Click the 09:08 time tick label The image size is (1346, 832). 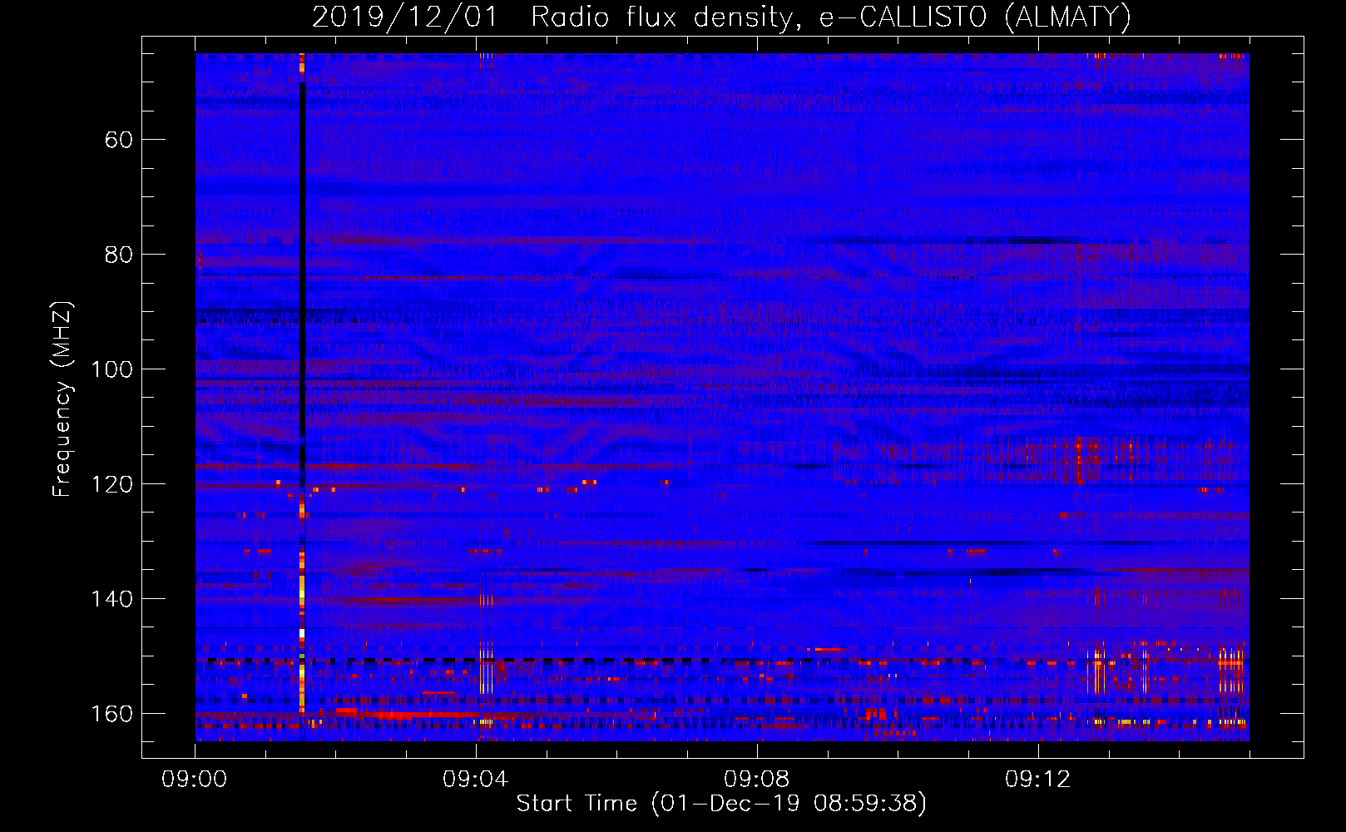click(x=757, y=780)
